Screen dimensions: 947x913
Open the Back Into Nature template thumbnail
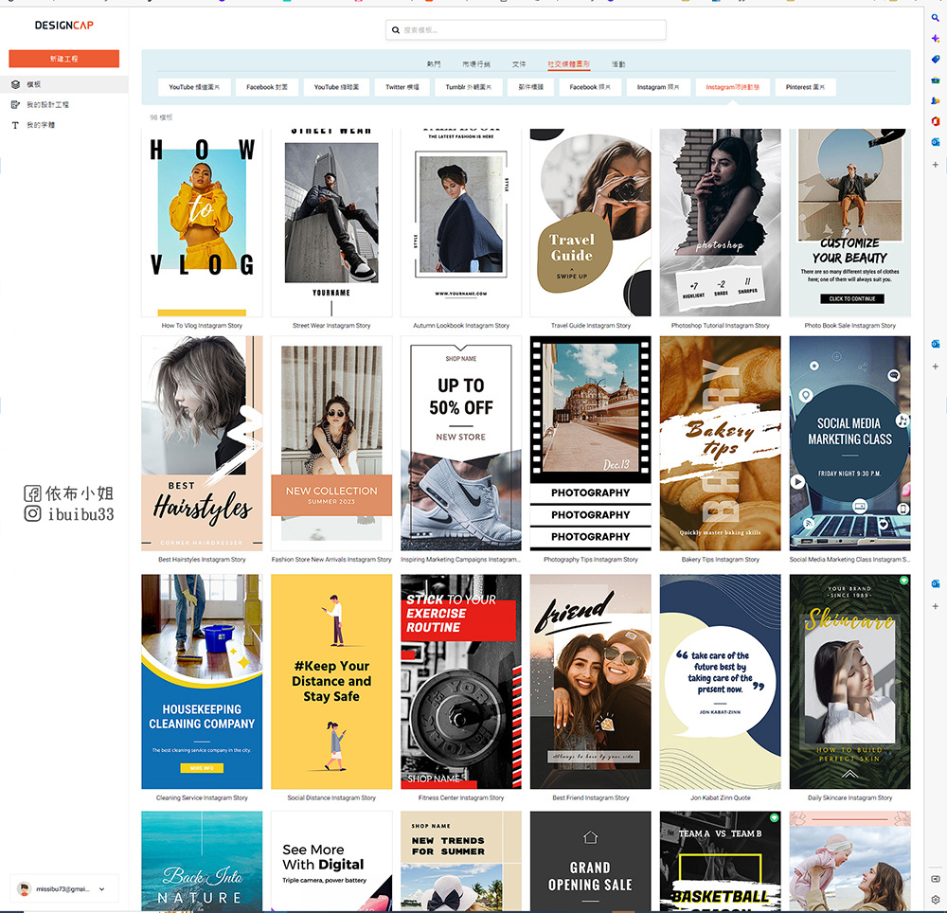(202, 861)
